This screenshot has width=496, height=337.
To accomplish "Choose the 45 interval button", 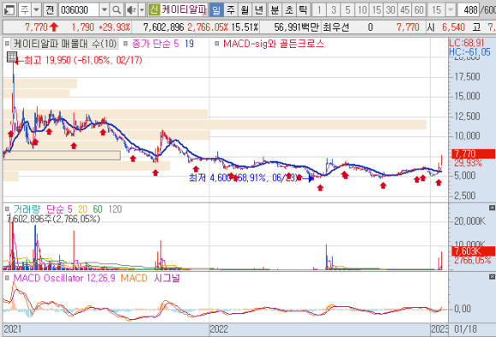I will [404, 10].
